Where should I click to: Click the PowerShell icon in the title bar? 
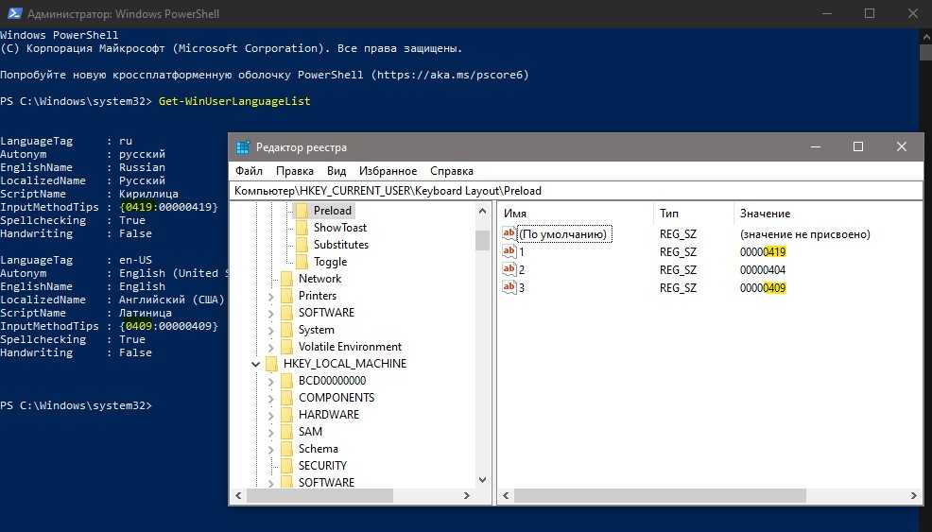tap(12, 13)
